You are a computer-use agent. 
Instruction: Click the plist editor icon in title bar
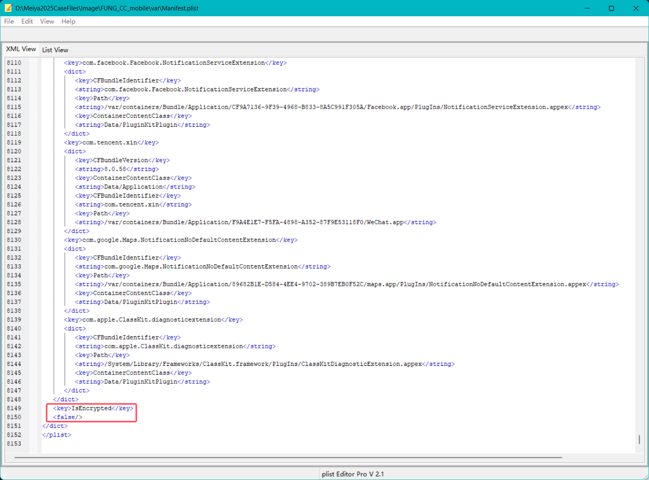pos(8,8)
